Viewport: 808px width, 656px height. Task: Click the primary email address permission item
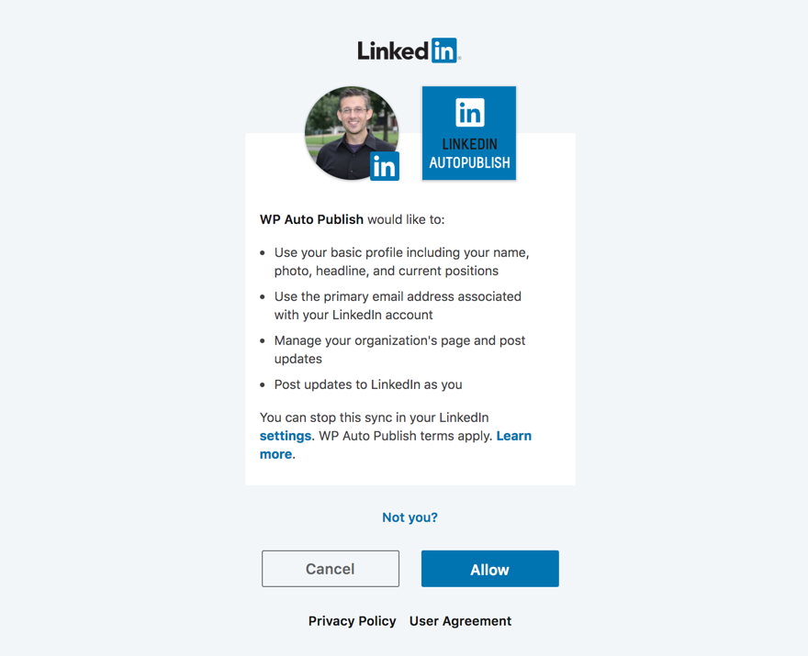point(397,306)
